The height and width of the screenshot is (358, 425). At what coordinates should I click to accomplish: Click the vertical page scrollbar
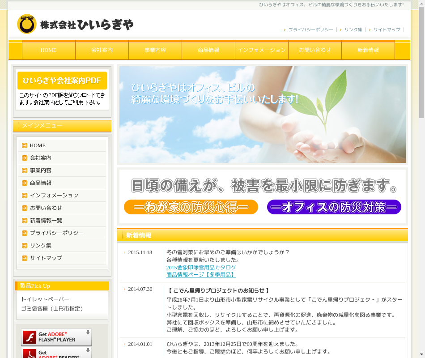pyautogui.click(x=421, y=179)
